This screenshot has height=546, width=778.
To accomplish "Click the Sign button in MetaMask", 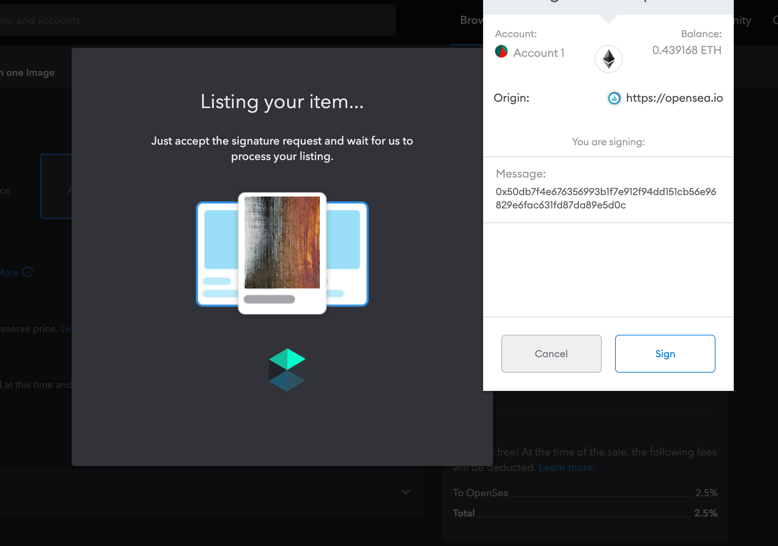I will point(665,354).
